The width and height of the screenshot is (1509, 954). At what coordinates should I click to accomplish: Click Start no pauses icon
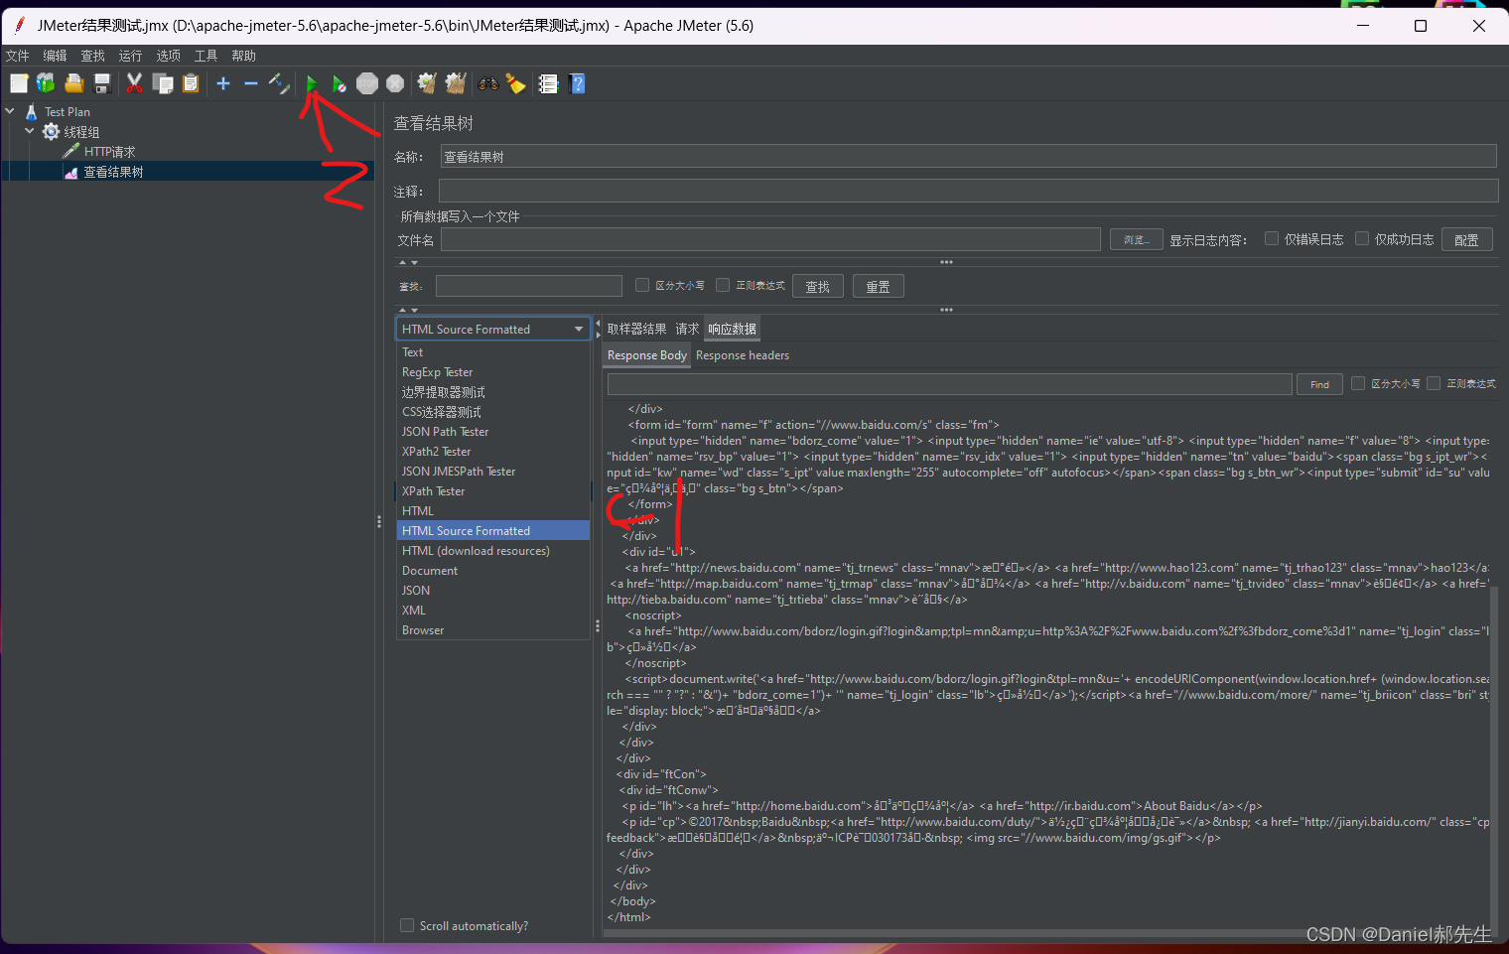pos(340,83)
